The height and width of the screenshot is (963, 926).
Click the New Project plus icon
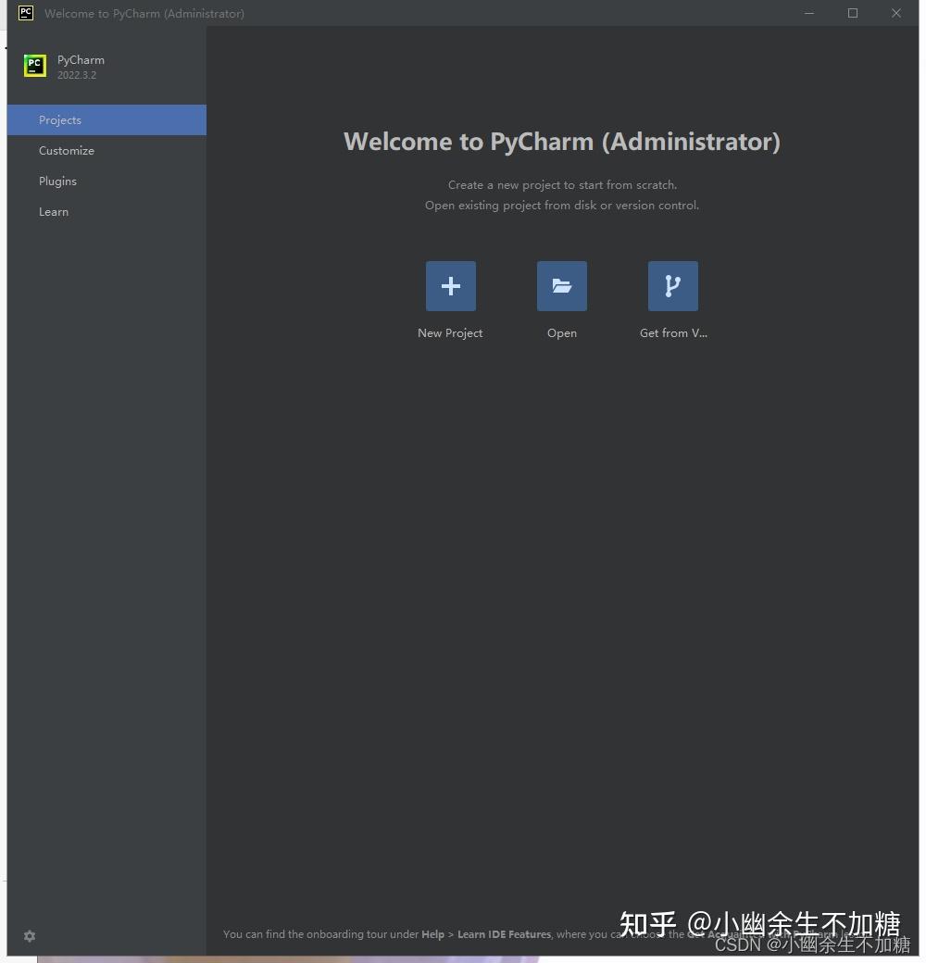pyautogui.click(x=450, y=285)
